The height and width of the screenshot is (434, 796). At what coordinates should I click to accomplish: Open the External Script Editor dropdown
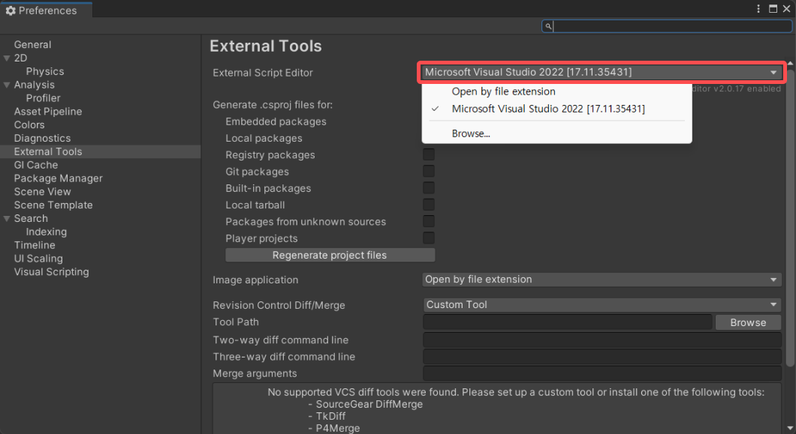(602, 72)
